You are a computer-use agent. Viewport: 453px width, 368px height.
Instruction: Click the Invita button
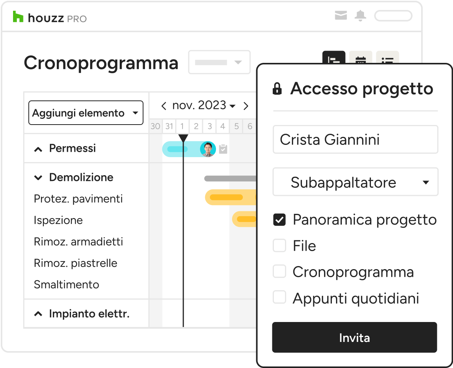(x=354, y=337)
